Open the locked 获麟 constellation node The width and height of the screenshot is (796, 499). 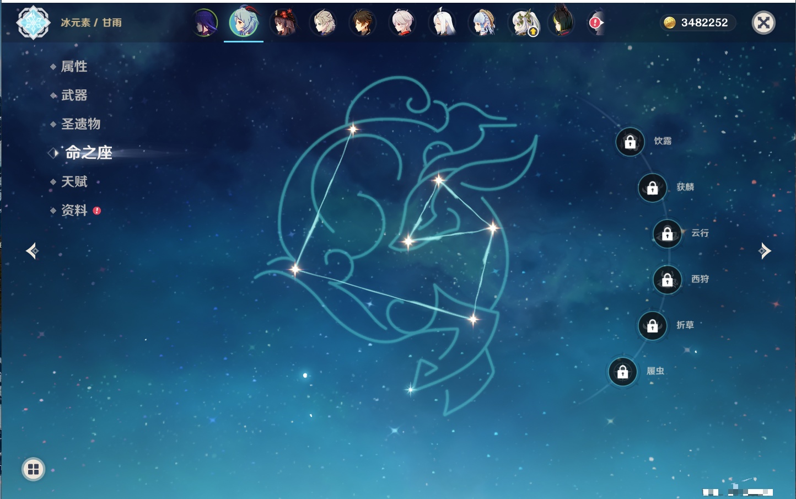point(653,188)
